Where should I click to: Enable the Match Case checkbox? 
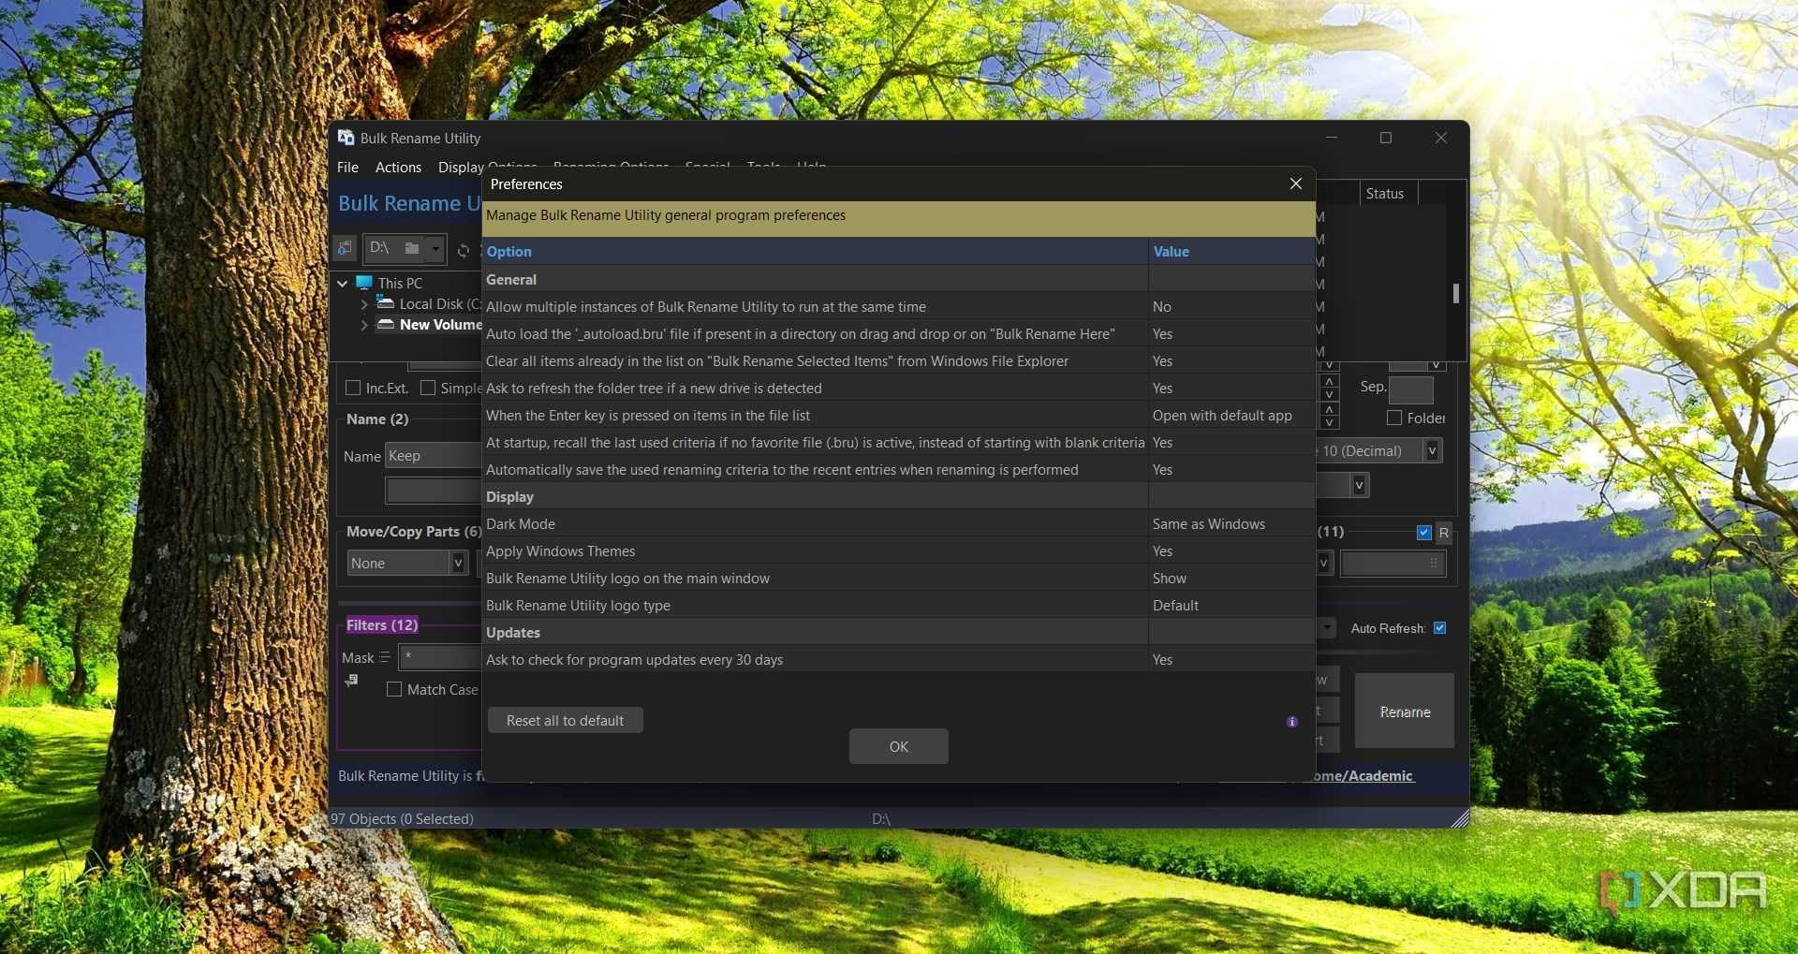(394, 689)
